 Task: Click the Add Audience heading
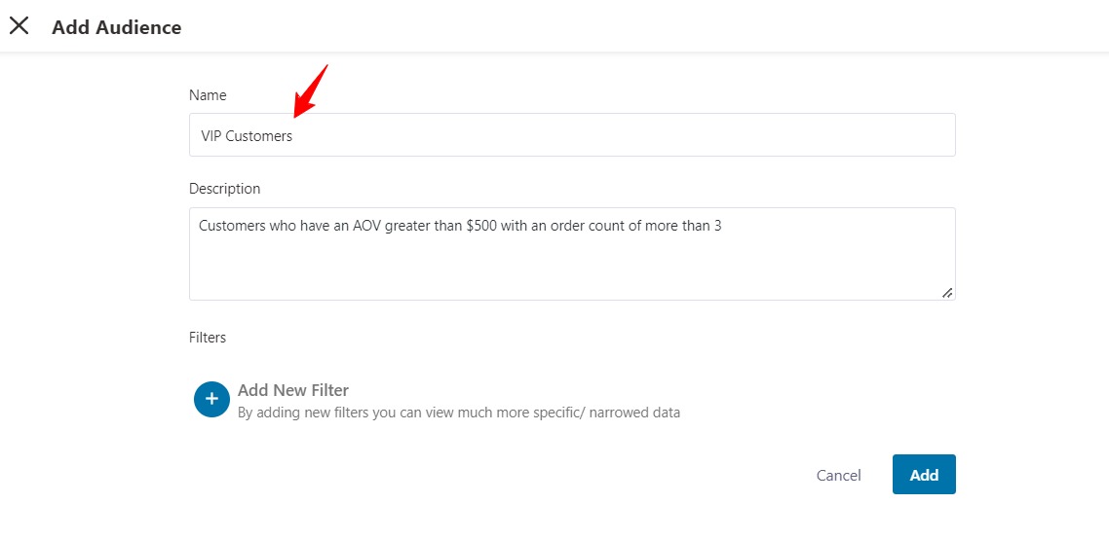[x=117, y=27]
